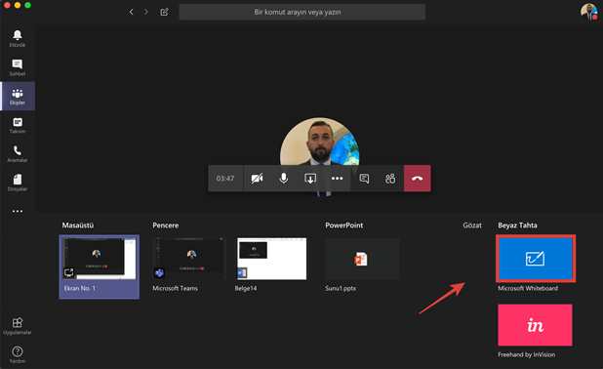This screenshot has height=369, width=603.
Task: Click the green fullscreen window button
Action: (x=27, y=5)
